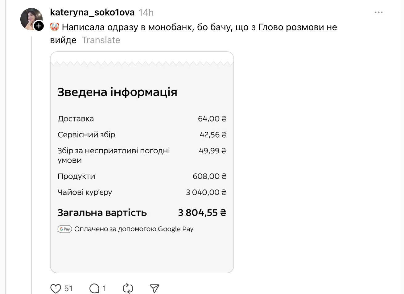
Task: Open the post via the 14h timestamp
Action: coord(146,13)
